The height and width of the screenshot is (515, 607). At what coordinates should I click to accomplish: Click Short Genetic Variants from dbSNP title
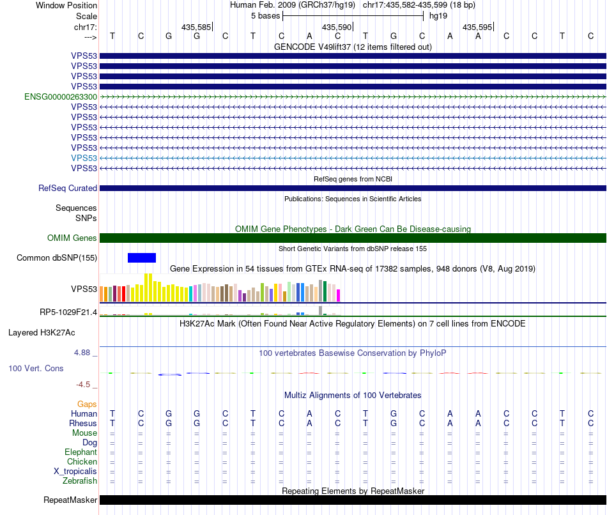(353, 249)
